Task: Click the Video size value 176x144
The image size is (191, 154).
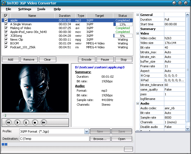Action: 171,43
